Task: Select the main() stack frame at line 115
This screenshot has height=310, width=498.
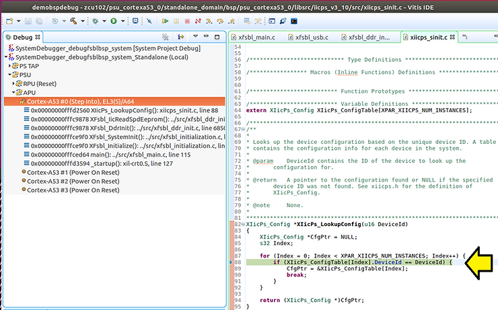Action: pyautogui.click(x=107, y=155)
